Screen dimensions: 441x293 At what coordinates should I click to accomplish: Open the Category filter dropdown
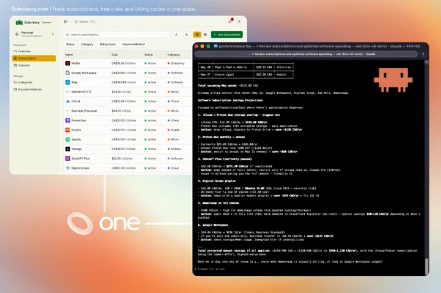pyautogui.click(x=87, y=44)
